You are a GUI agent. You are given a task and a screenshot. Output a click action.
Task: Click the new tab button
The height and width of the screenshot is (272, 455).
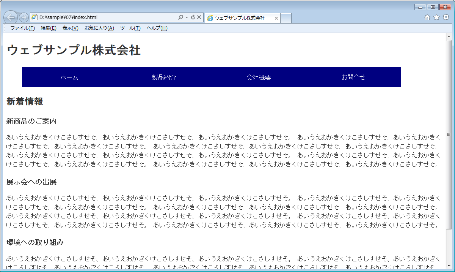[286, 18]
